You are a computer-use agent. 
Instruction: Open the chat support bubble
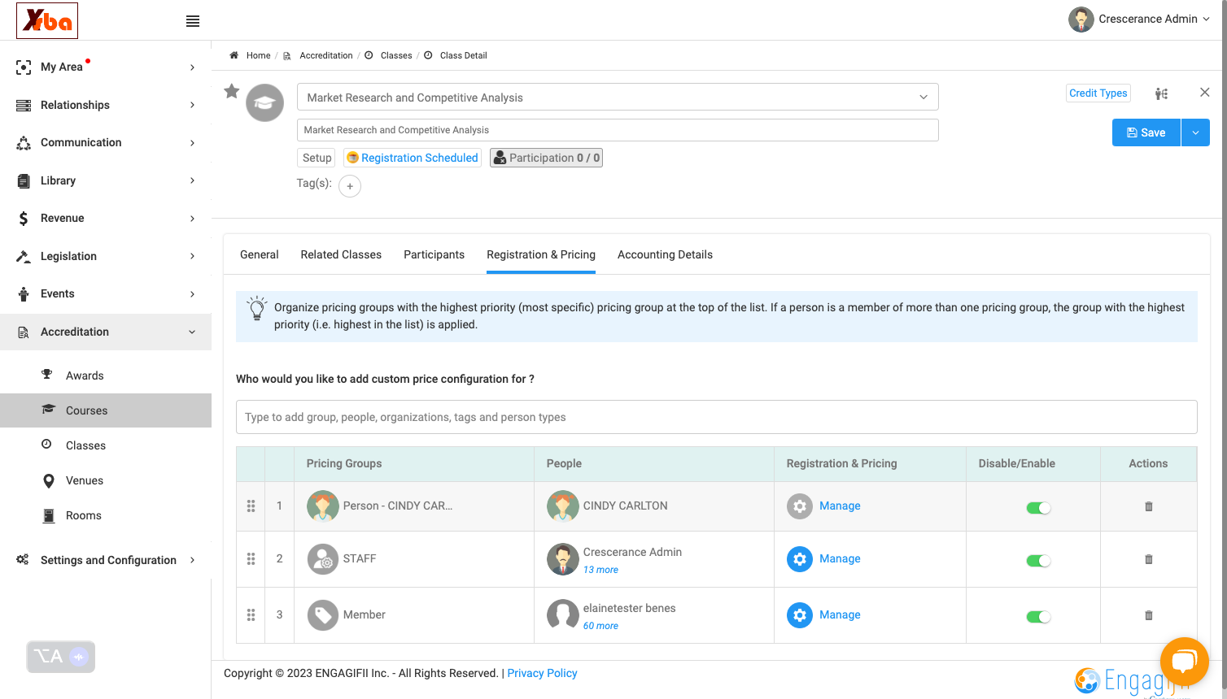click(1184, 661)
